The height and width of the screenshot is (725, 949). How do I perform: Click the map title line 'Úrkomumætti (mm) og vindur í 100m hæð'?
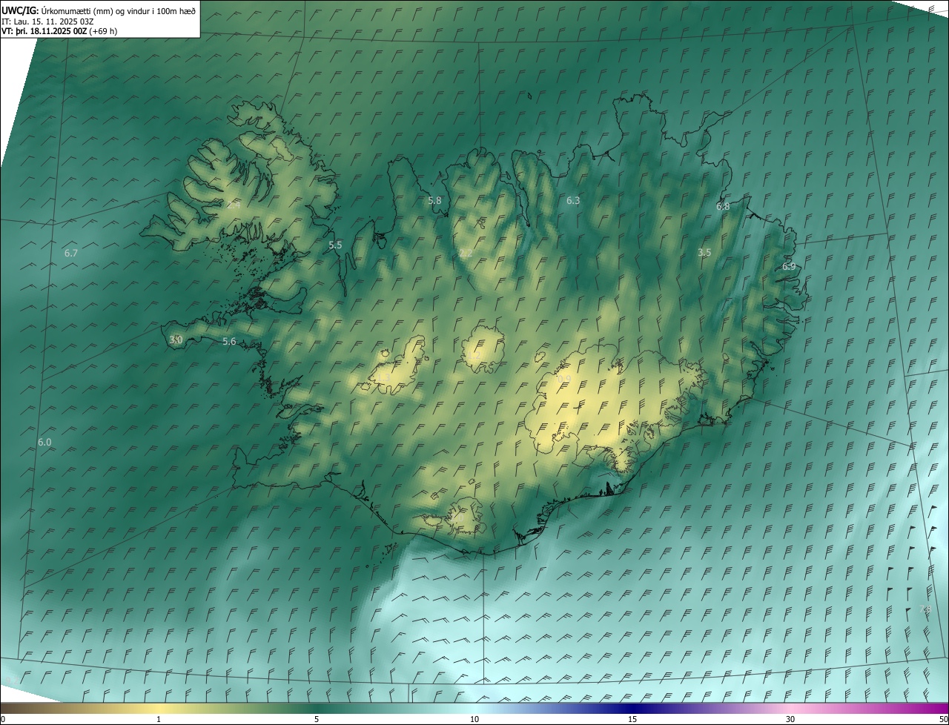coord(119,10)
